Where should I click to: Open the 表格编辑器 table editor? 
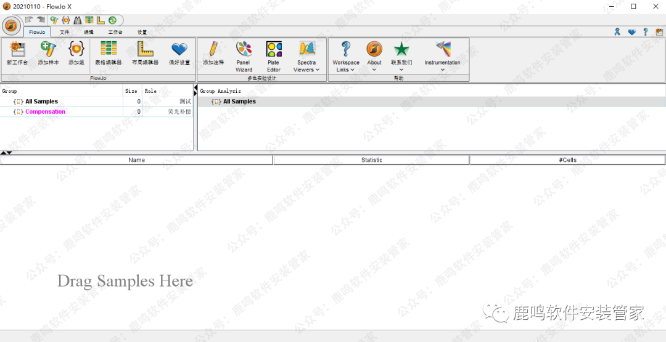109,53
